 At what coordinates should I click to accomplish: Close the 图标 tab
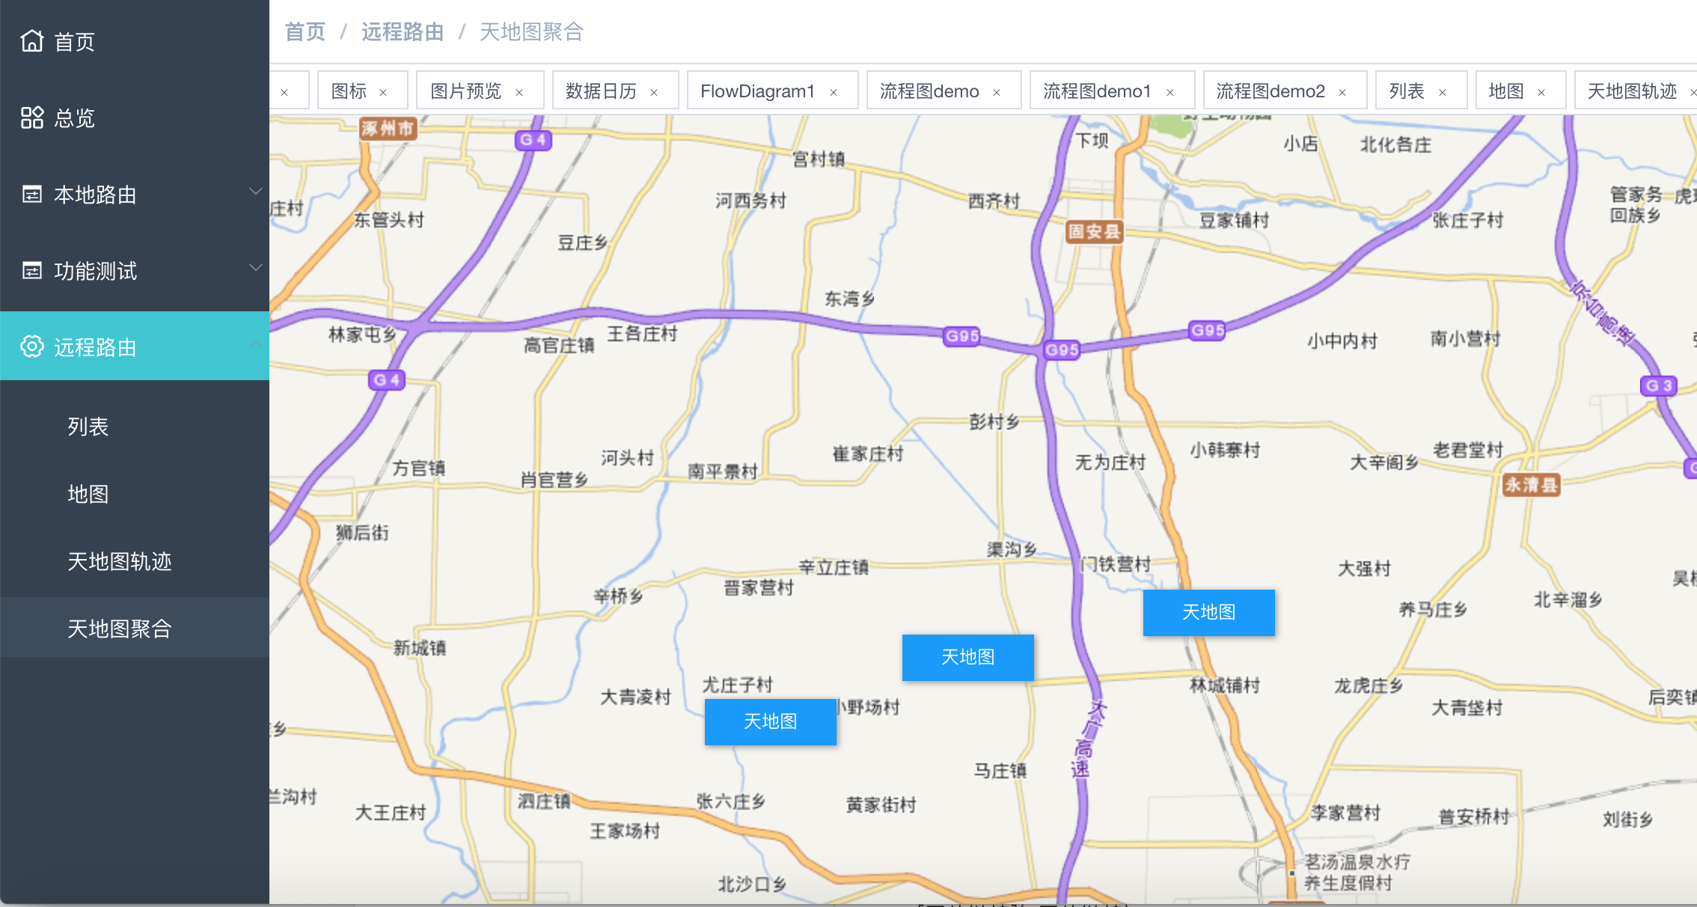(383, 92)
